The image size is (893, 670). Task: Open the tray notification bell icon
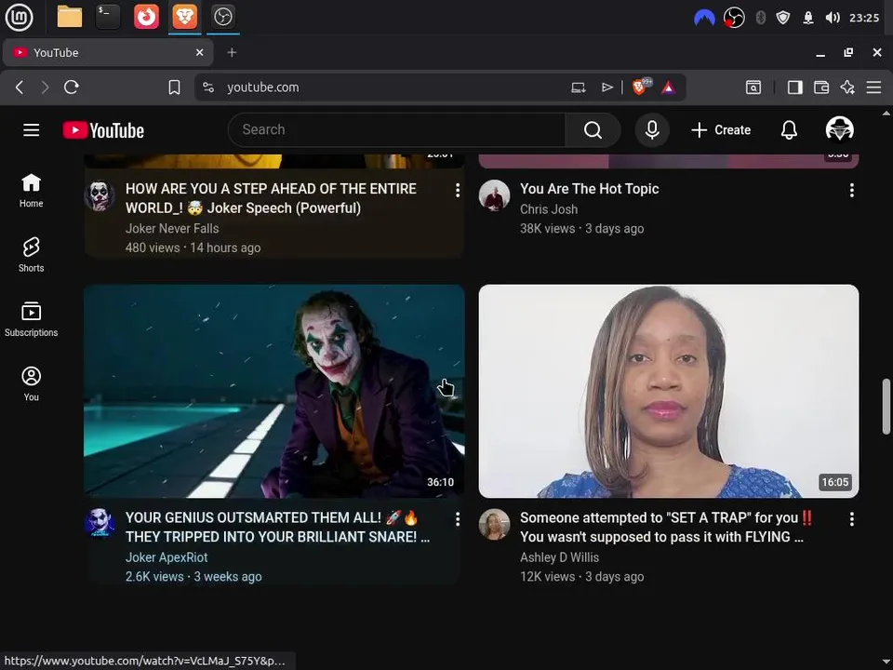coord(808,18)
